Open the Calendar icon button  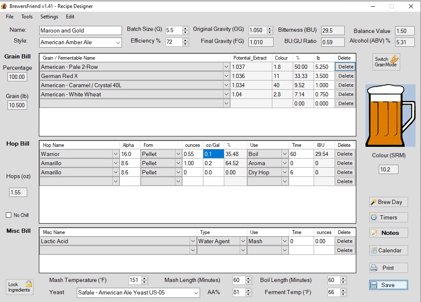388,250
